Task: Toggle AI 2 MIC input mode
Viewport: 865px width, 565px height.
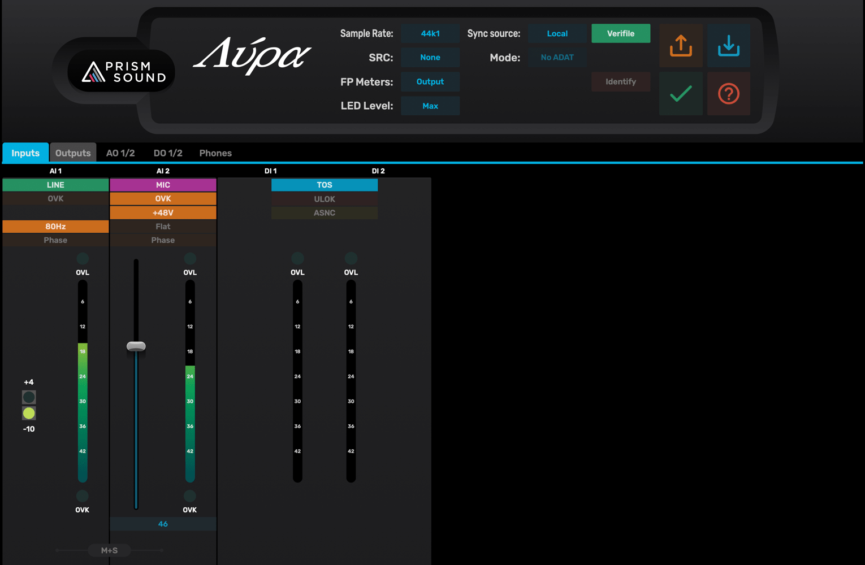Action: click(163, 185)
